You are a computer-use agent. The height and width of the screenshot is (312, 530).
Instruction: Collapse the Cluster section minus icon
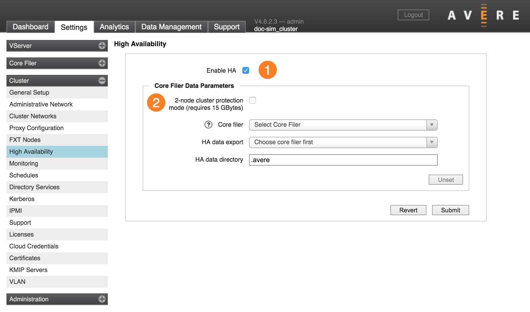tap(102, 81)
